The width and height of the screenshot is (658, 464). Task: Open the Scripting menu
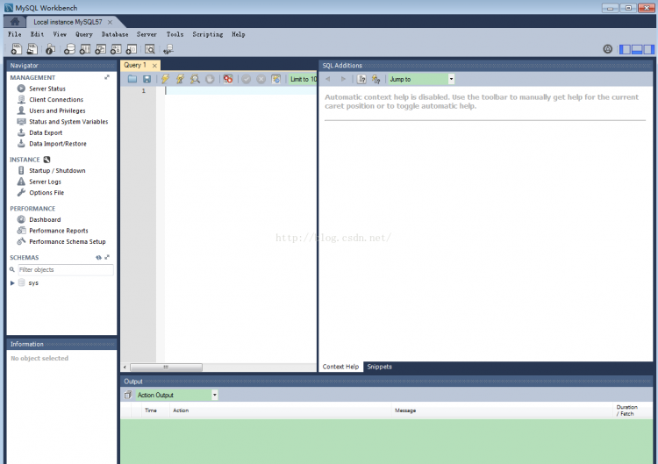pos(208,34)
